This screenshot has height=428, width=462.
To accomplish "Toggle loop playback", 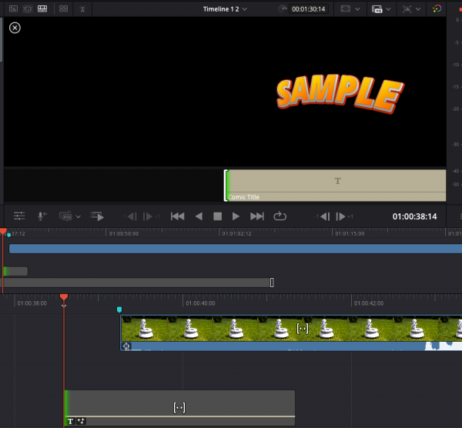I will pos(280,216).
